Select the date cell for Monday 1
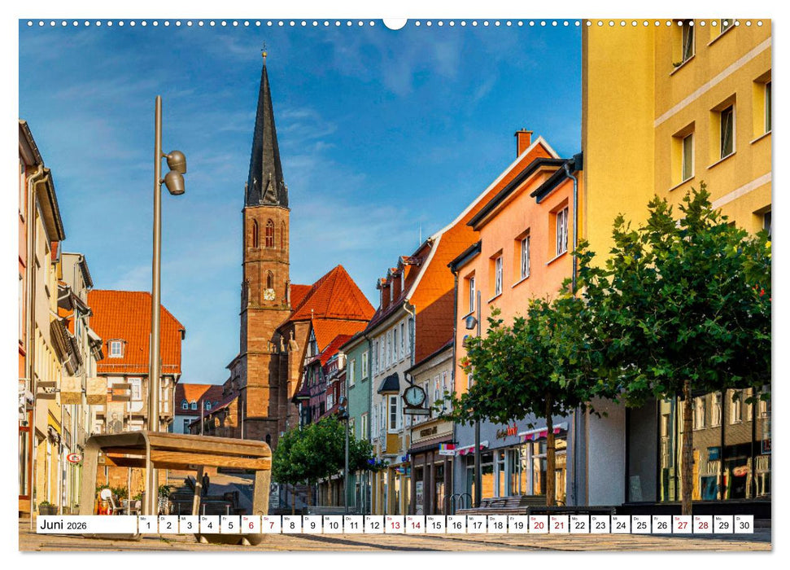The image size is (790, 570). click(x=149, y=526)
